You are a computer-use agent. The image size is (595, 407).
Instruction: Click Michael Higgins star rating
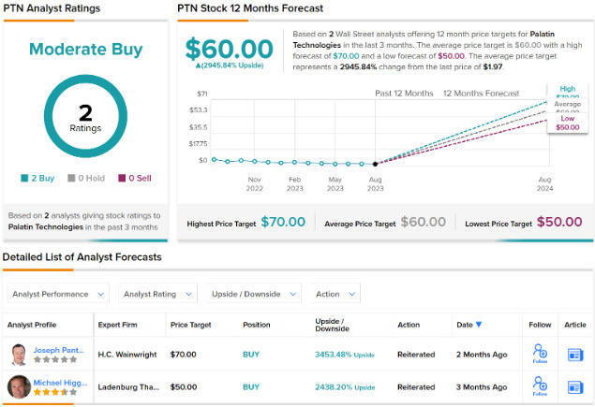tap(55, 392)
